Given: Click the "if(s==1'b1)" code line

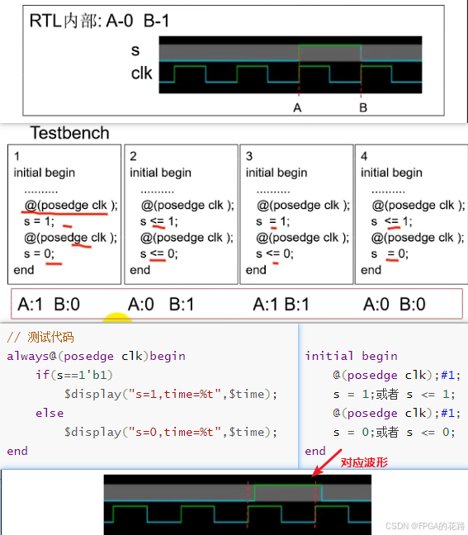Looking at the screenshot, I should tap(74, 376).
